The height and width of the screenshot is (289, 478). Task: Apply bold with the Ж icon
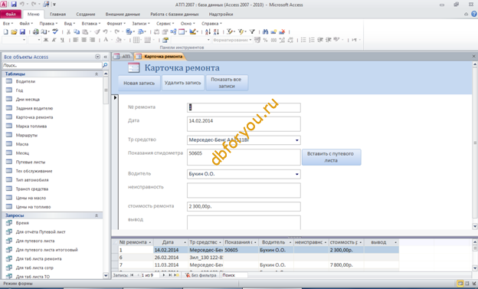tap(46, 40)
